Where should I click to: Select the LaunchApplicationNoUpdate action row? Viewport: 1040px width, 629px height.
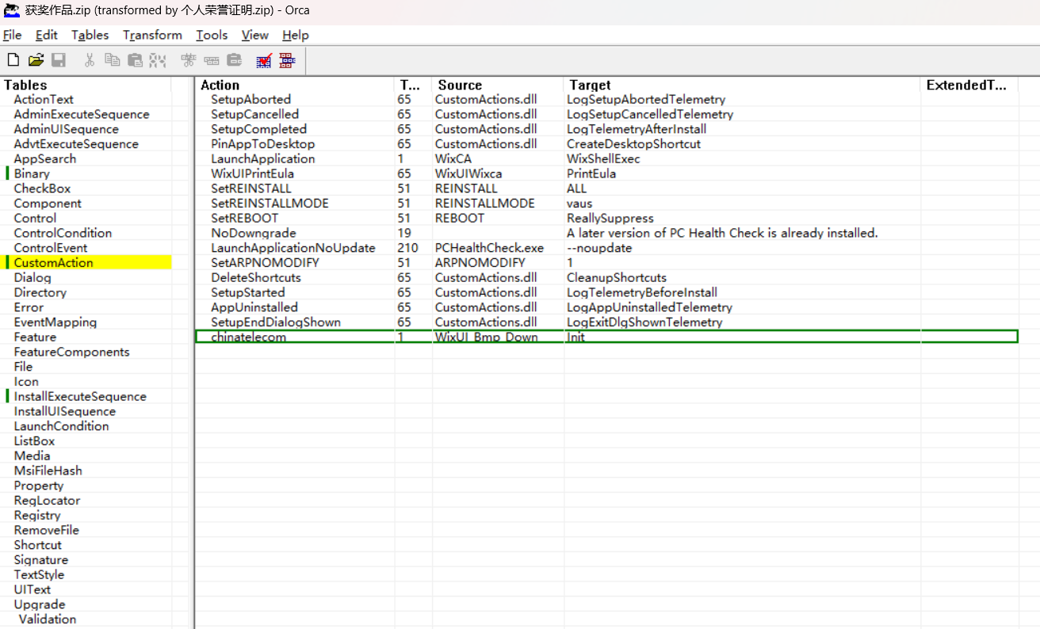[292, 248]
